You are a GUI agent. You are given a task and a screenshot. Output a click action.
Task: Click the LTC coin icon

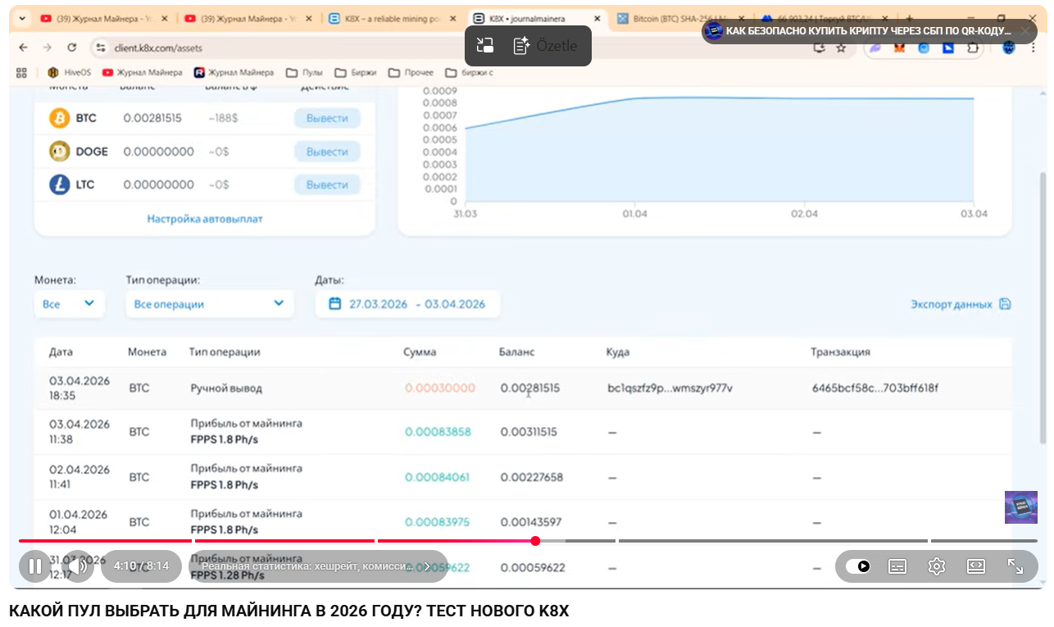(x=60, y=185)
